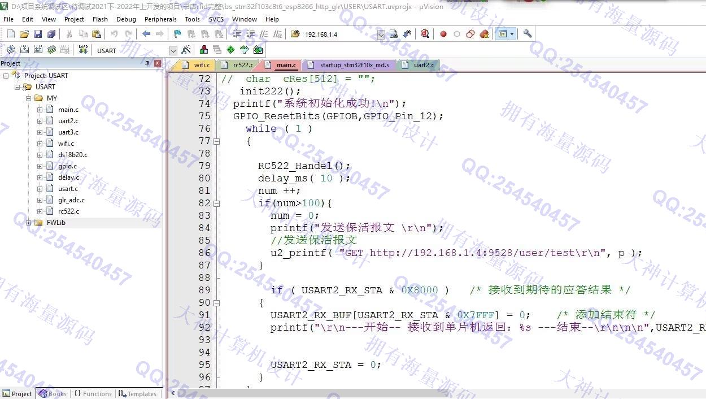Collapse the code fold at line 90

216,302
